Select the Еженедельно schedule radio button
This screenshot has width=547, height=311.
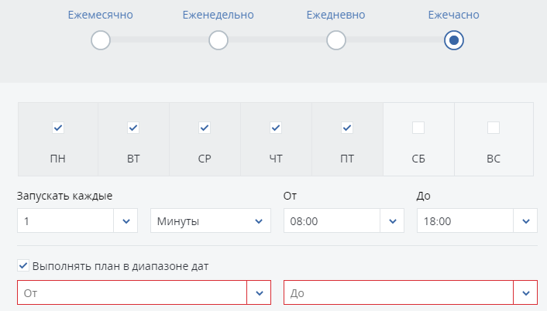(218, 40)
